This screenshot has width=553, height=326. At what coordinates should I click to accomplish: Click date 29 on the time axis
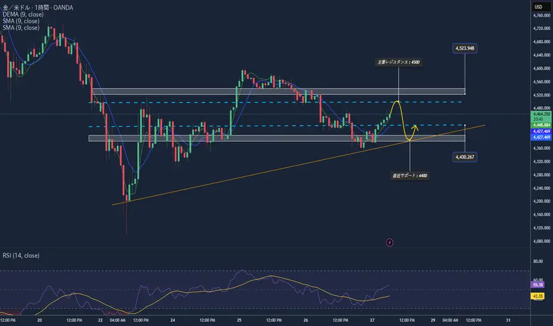coord(433,320)
